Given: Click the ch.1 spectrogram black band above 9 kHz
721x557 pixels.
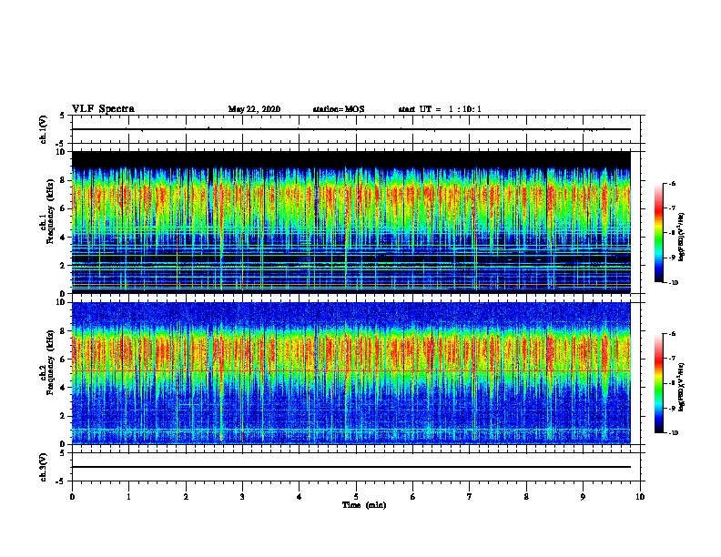Looking at the screenshot, I should [x=351, y=159].
